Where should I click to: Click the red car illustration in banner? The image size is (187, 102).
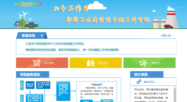[x=168, y=27]
